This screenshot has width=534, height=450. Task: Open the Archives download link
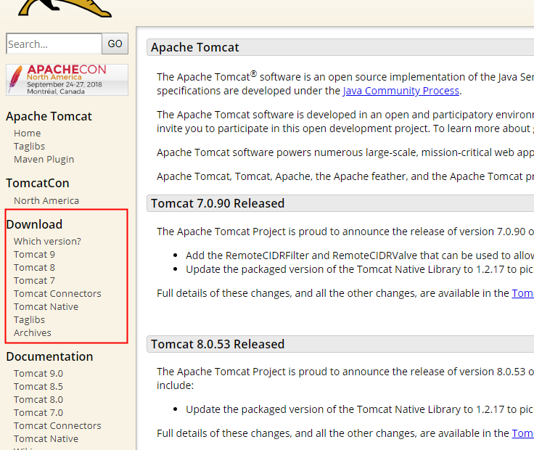click(33, 333)
